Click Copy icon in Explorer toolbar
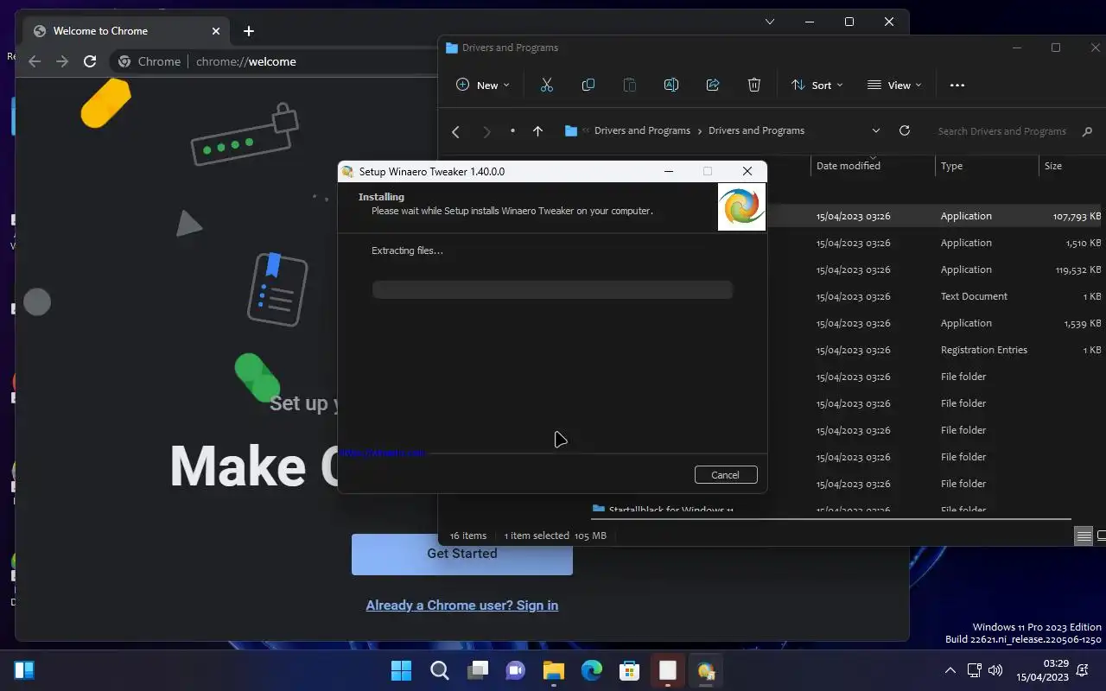1106x691 pixels. point(588,85)
